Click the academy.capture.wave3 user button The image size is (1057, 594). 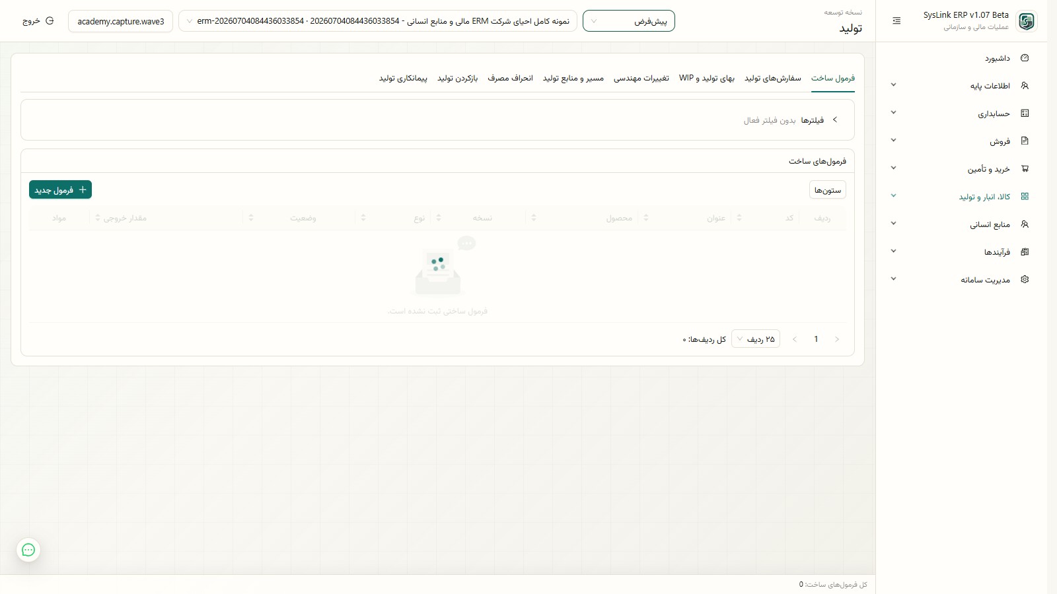(121, 21)
